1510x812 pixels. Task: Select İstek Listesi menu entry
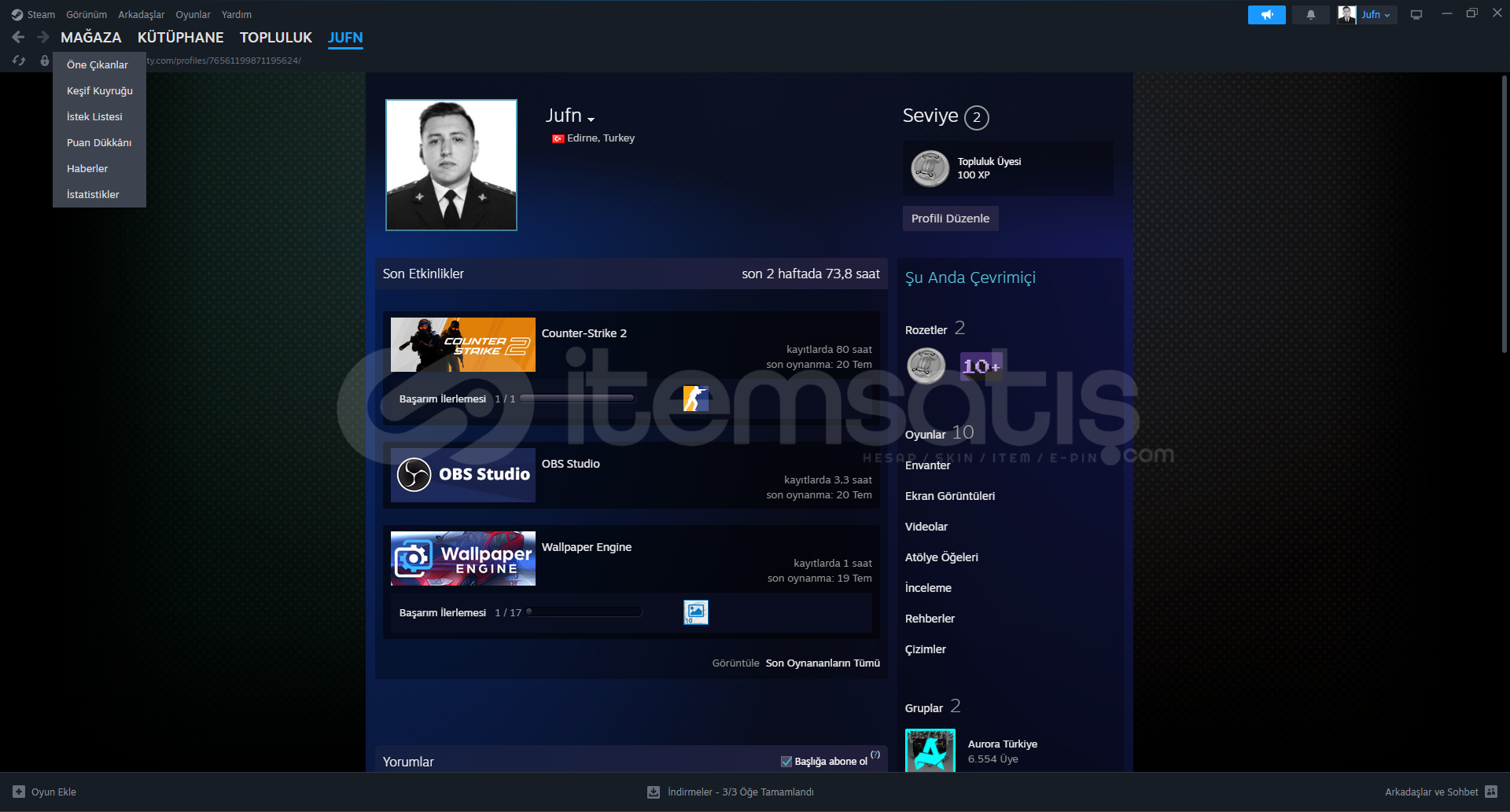(x=99, y=116)
